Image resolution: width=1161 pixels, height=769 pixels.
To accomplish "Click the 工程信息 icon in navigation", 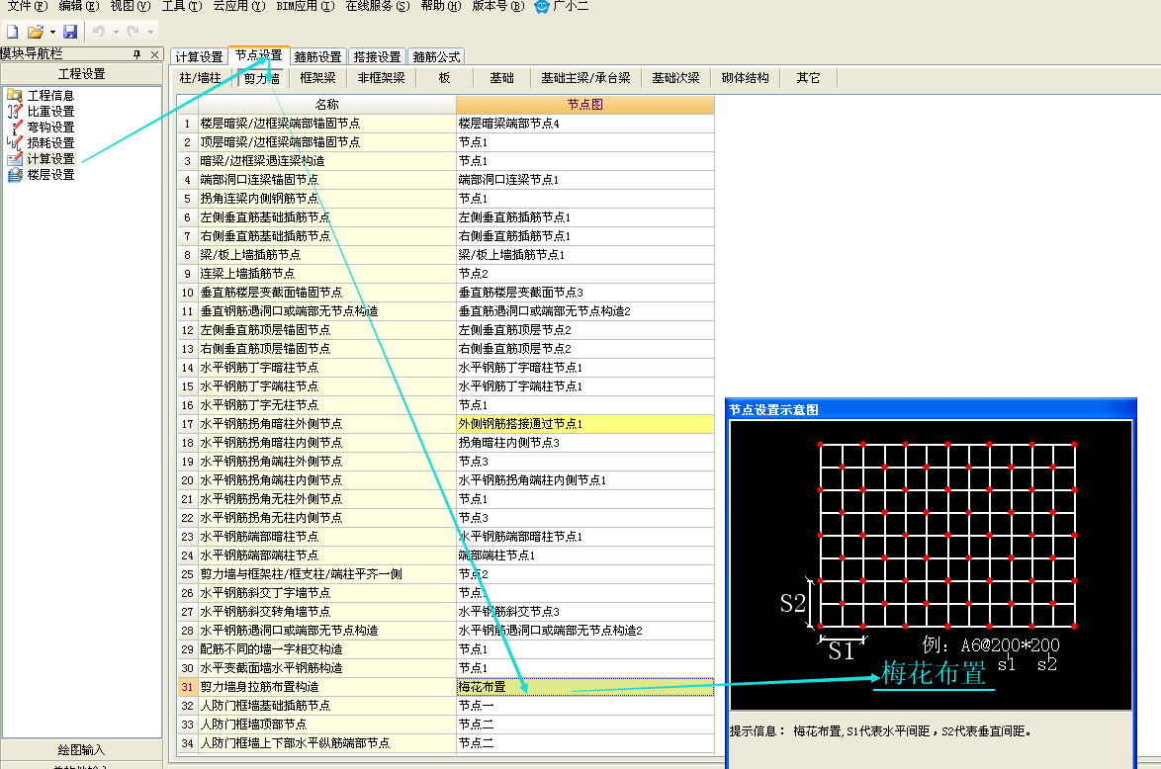I will 14,95.
